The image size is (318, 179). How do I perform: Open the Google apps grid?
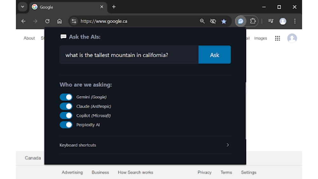[277, 38]
